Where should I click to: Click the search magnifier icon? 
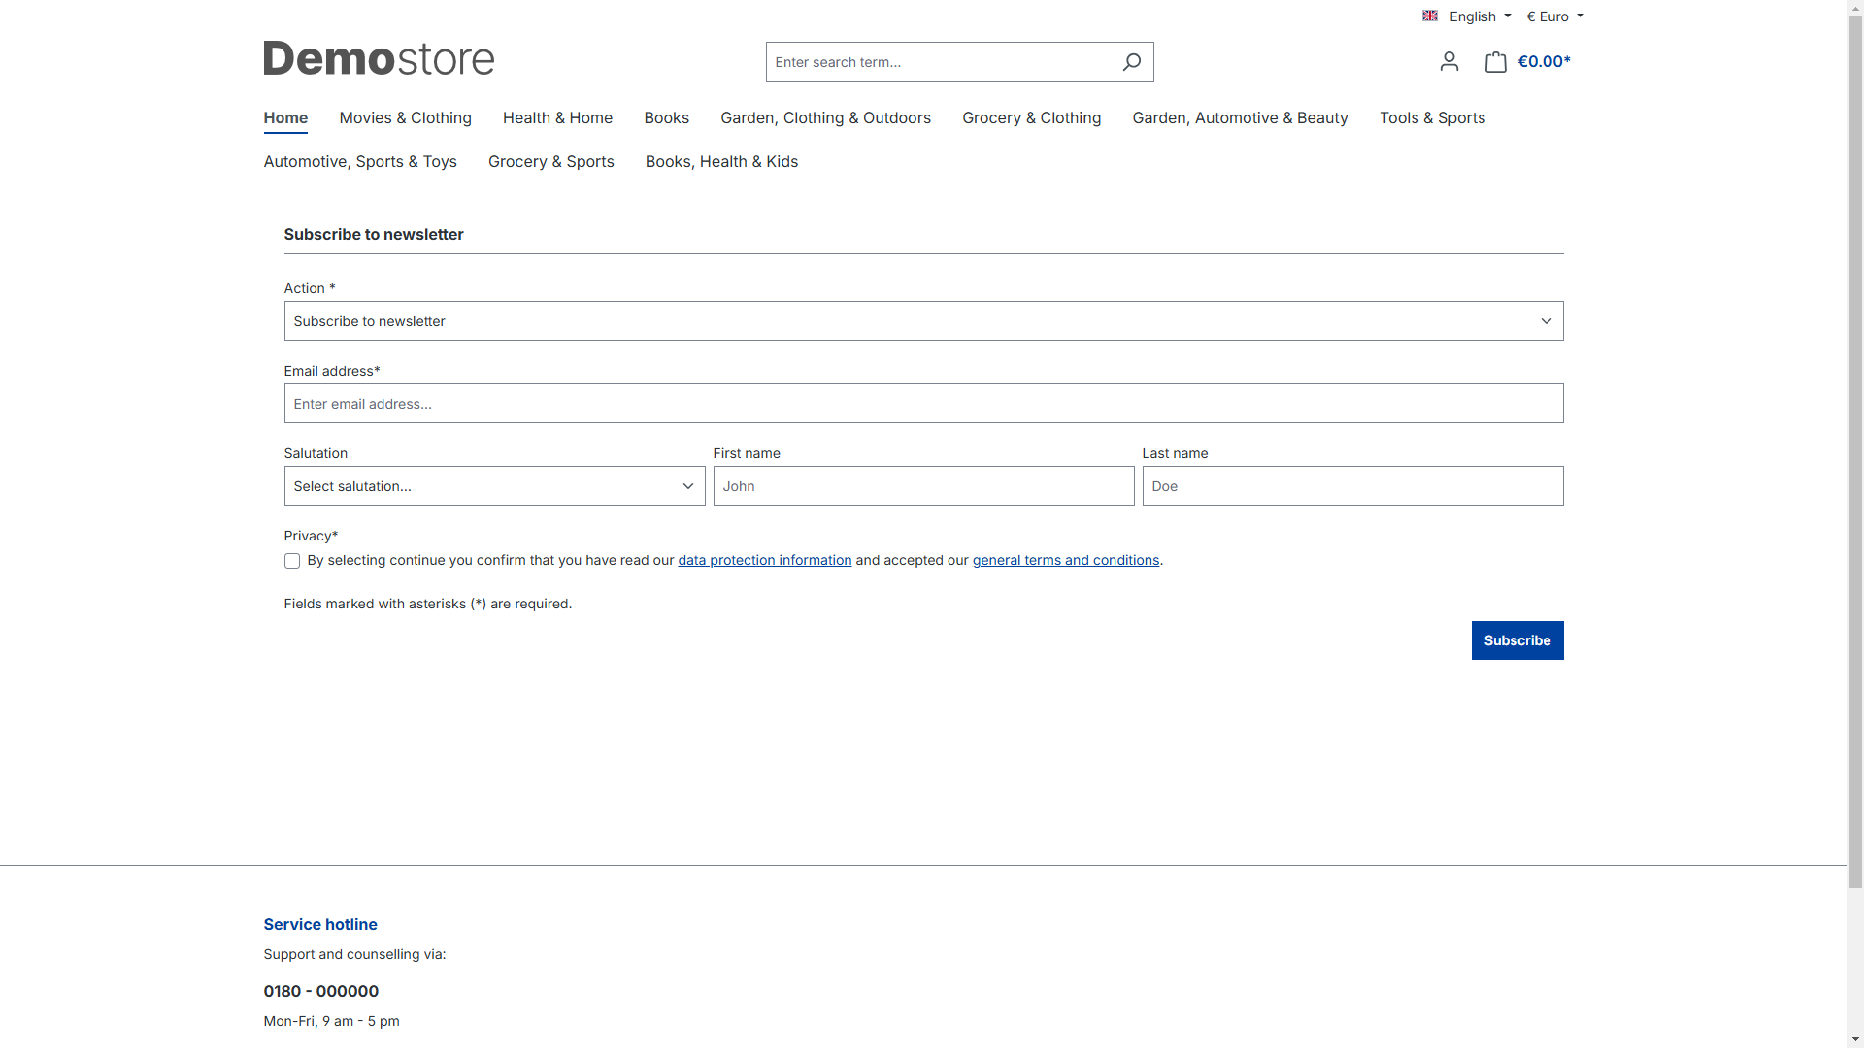1131,62
